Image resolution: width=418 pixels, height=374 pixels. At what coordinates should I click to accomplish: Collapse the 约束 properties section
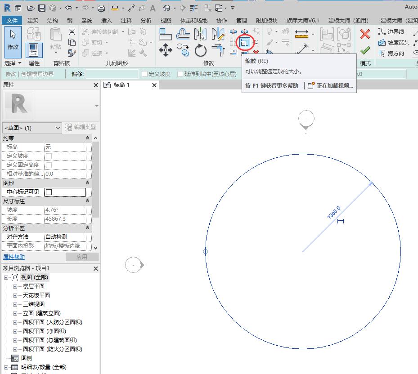(88, 138)
